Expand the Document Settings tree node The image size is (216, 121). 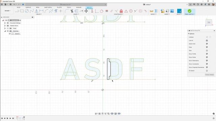tap(5, 23)
